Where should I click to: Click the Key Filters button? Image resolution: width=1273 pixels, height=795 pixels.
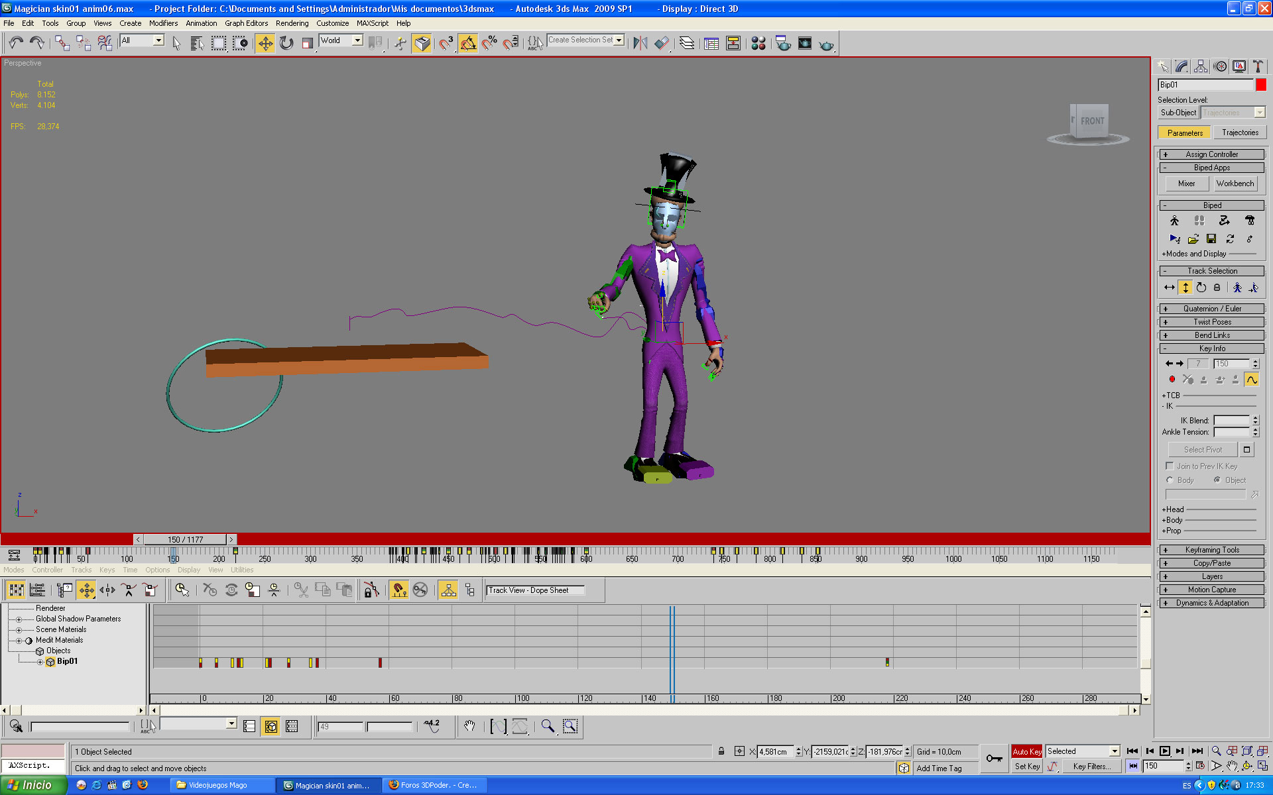coord(1092,767)
